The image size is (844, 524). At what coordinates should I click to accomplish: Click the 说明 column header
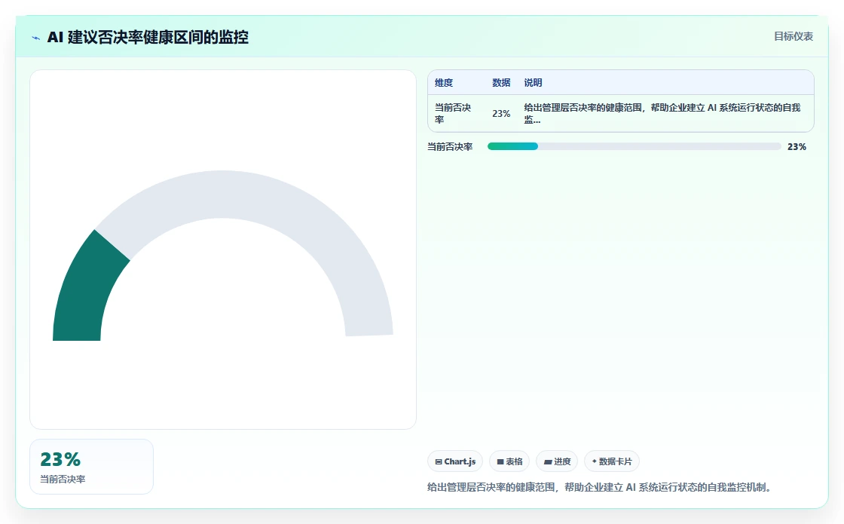click(533, 82)
